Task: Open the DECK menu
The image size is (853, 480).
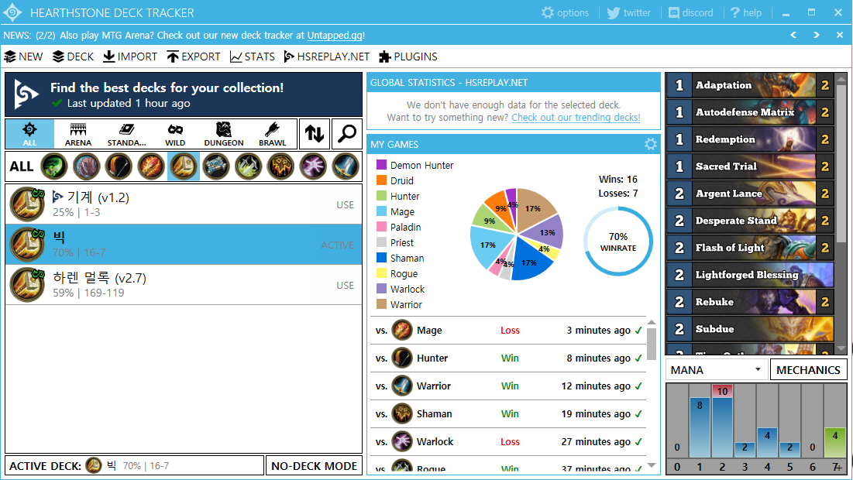Action: coord(74,57)
